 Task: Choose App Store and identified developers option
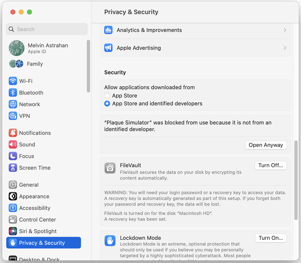107,103
